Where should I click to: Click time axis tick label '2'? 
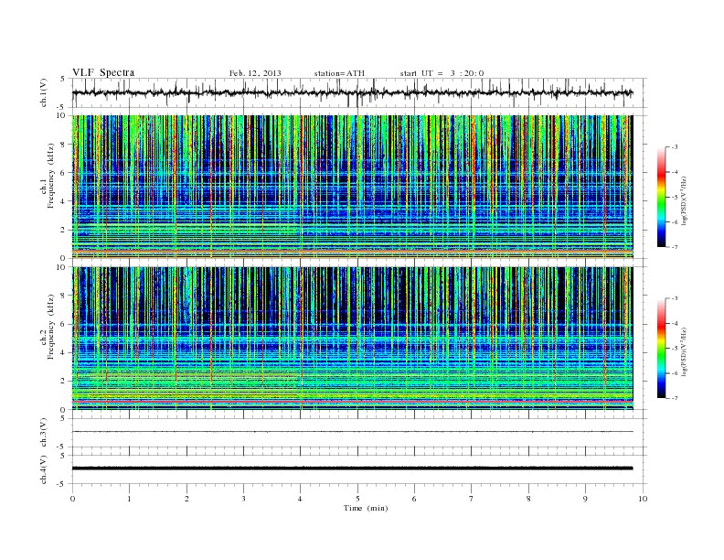point(186,499)
